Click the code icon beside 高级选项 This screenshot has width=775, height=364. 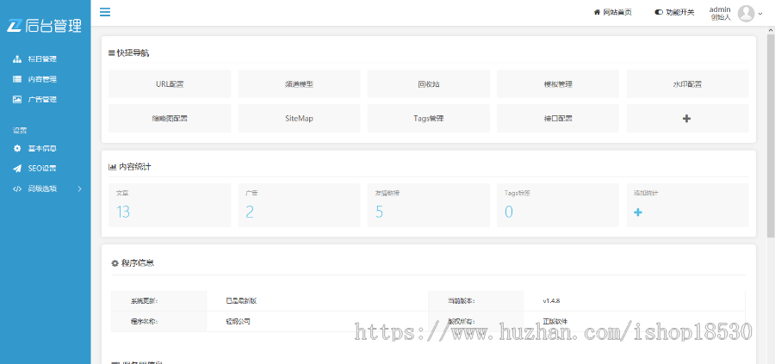(17, 188)
